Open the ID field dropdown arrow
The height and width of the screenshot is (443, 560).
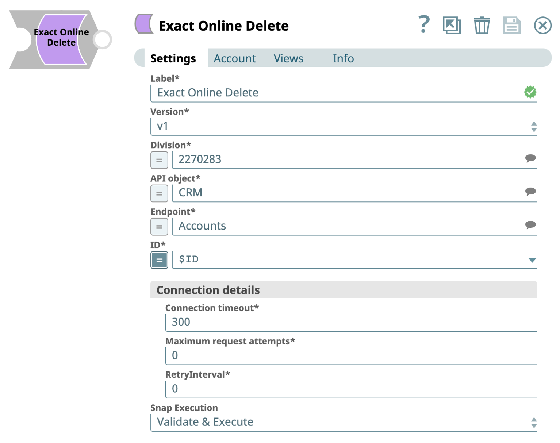click(x=532, y=260)
